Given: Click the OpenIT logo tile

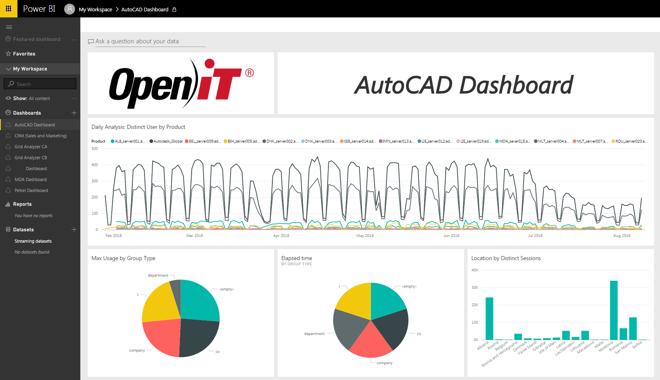Looking at the screenshot, I should [181, 83].
